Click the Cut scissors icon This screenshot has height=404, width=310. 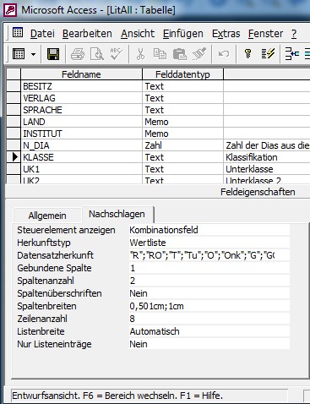pos(140,53)
